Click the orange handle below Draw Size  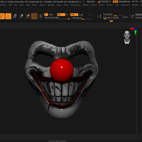(x=111, y=21)
